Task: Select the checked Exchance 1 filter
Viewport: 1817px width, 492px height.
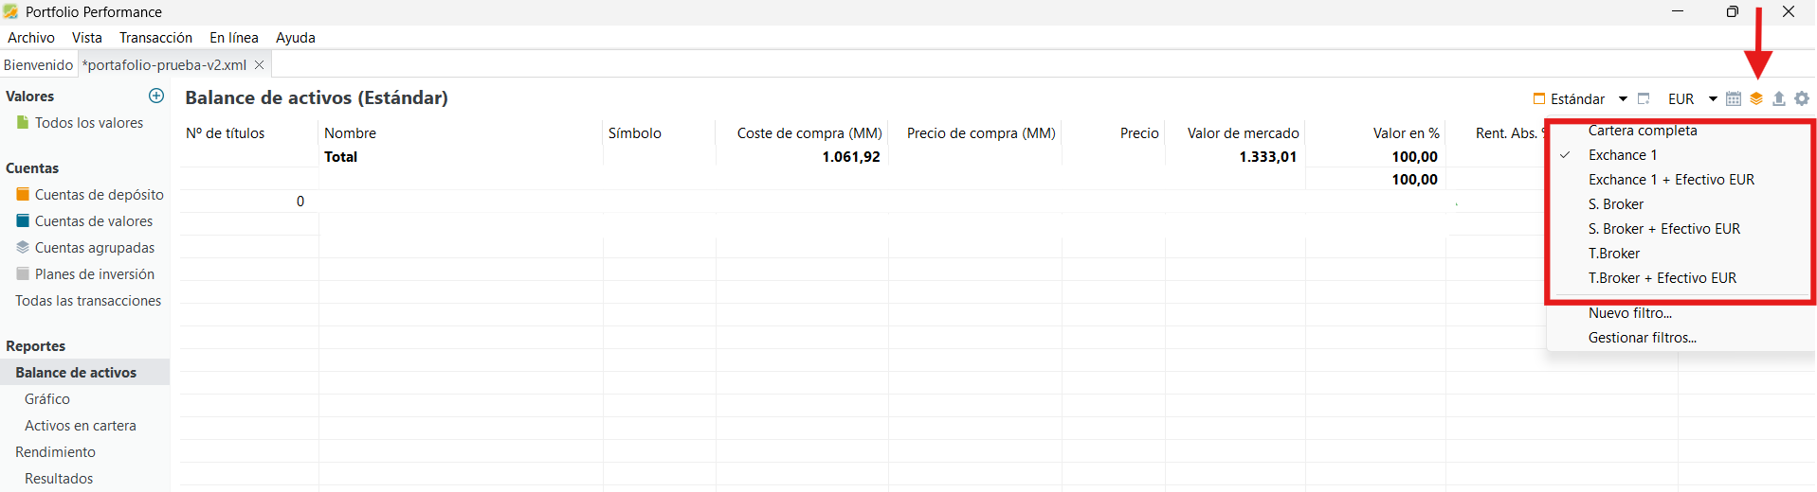Action: (x=1623, y=155)
